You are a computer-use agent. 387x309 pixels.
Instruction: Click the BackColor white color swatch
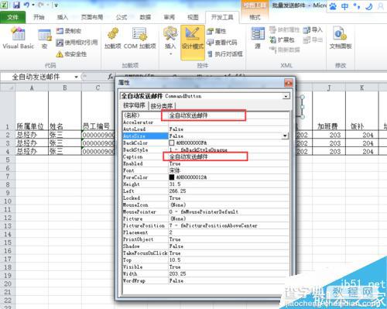point(172,142)
